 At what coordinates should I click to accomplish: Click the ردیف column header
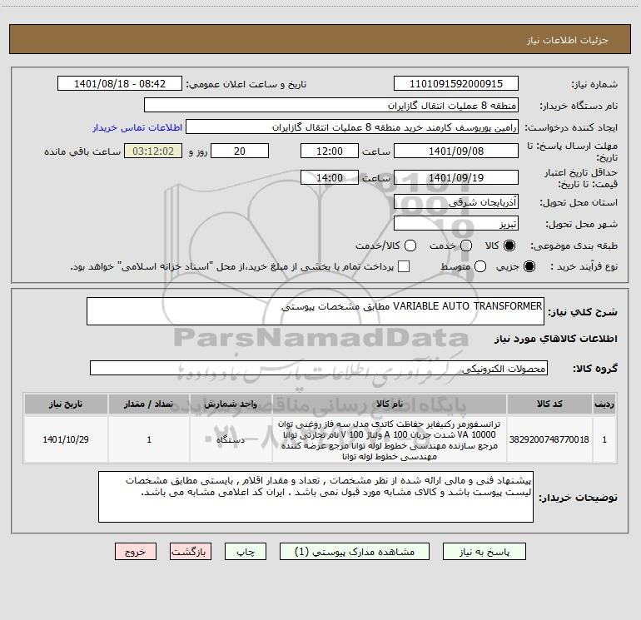604,404
